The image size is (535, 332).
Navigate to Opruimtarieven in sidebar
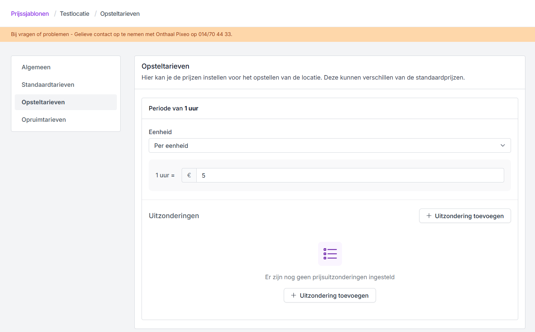[44, 120]
